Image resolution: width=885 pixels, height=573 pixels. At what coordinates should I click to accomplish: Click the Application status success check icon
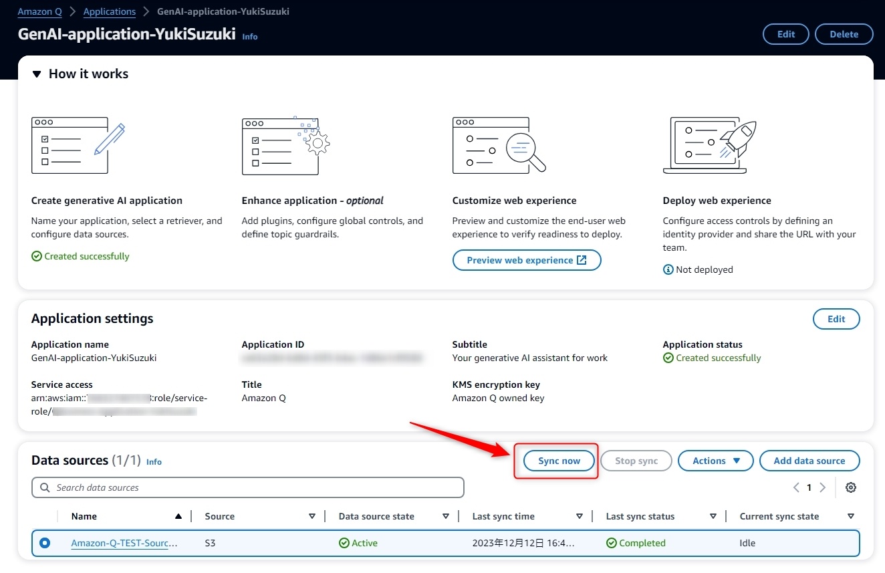click(x=668, y=358)
